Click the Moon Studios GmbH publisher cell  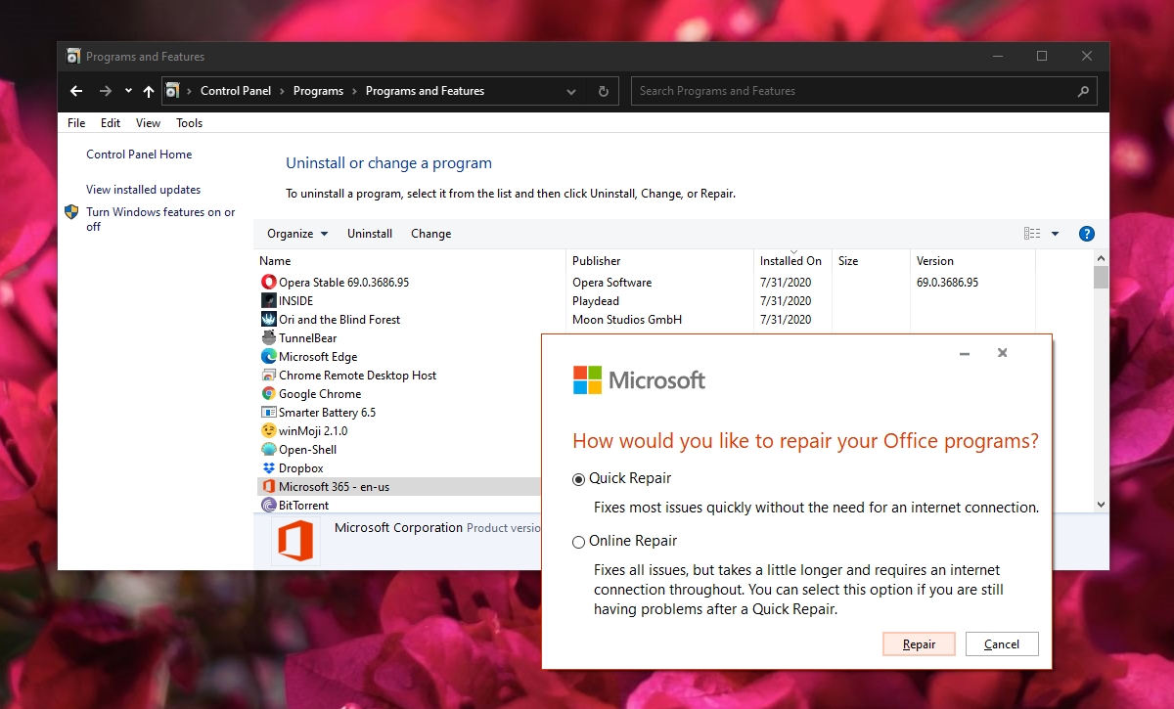coord(627,320)
